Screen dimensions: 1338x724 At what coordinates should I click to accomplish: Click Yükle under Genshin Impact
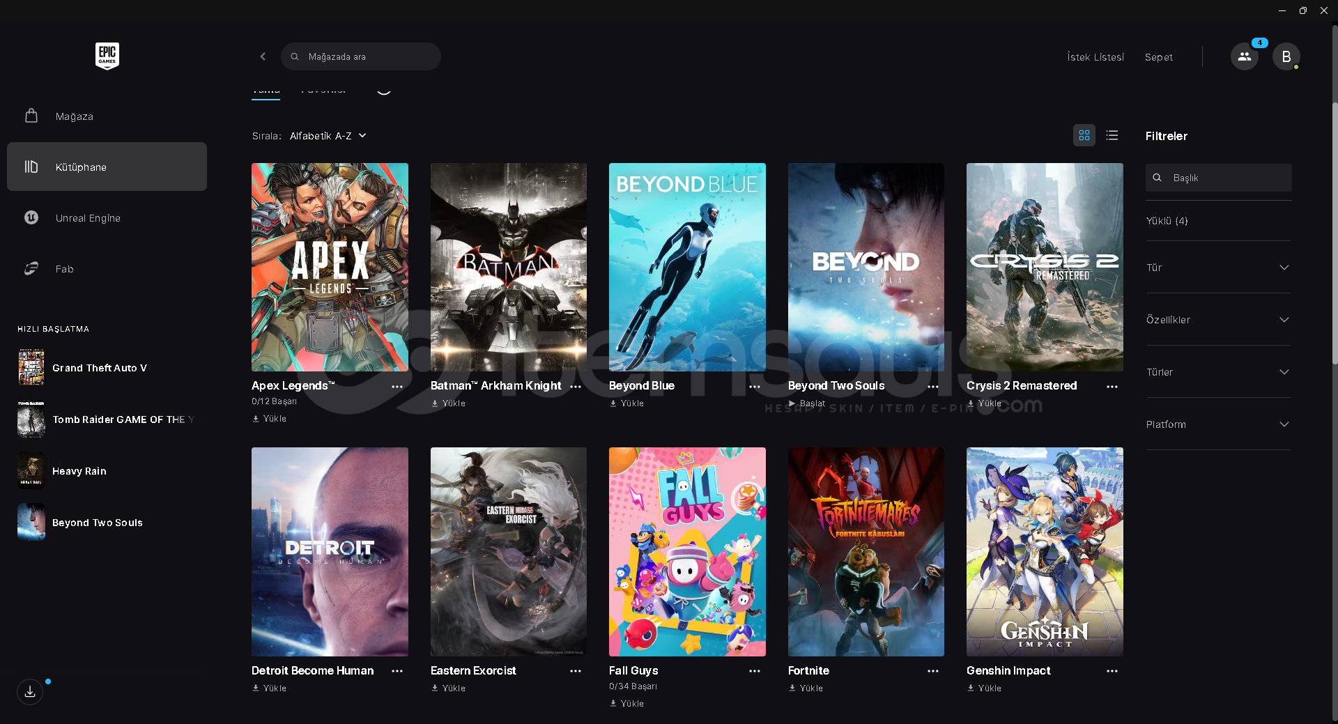click(985, 688)
